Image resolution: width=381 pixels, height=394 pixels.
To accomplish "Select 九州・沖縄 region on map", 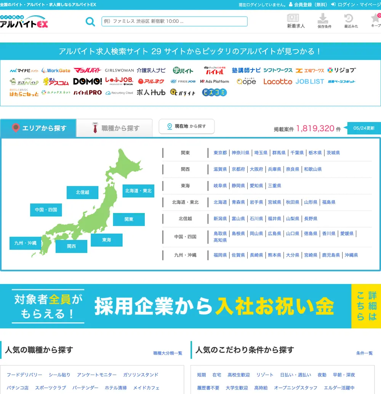I will point(26,243).
